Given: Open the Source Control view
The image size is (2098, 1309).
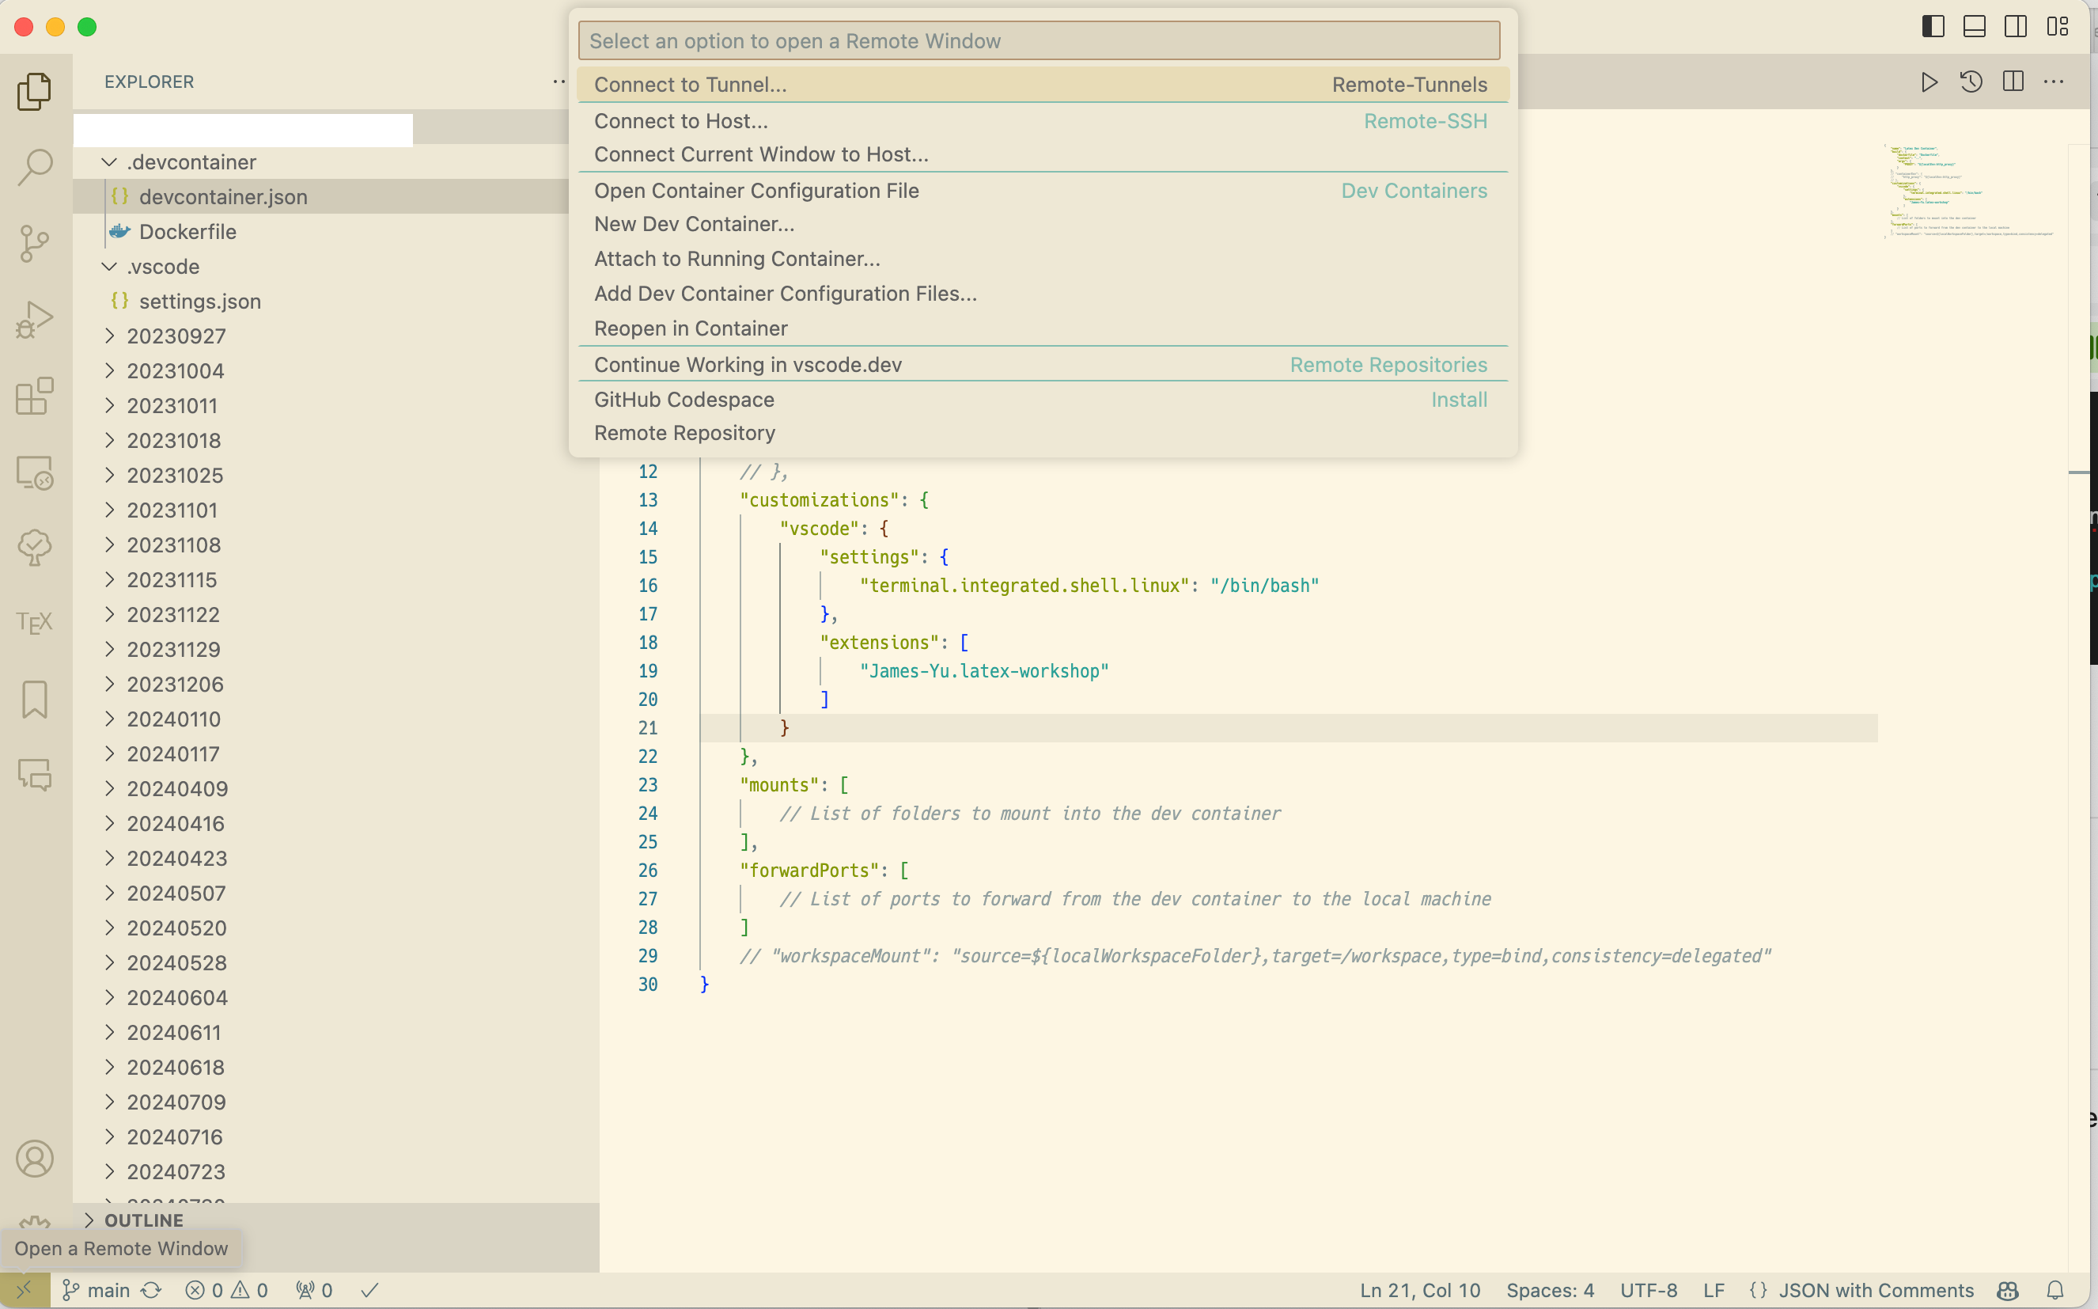Looking at the screenshot, I should pos(35,243).
